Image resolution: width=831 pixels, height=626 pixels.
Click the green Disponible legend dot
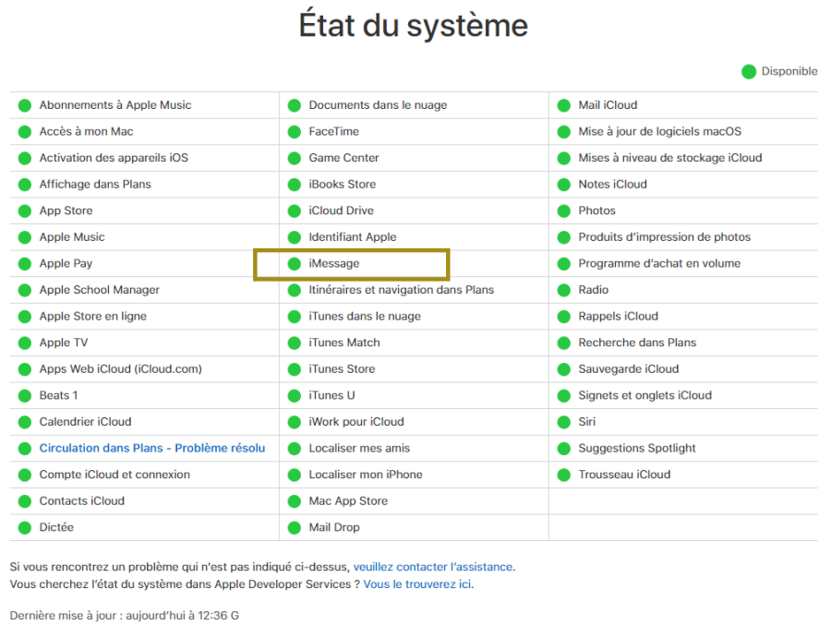[x=748, y=72]
